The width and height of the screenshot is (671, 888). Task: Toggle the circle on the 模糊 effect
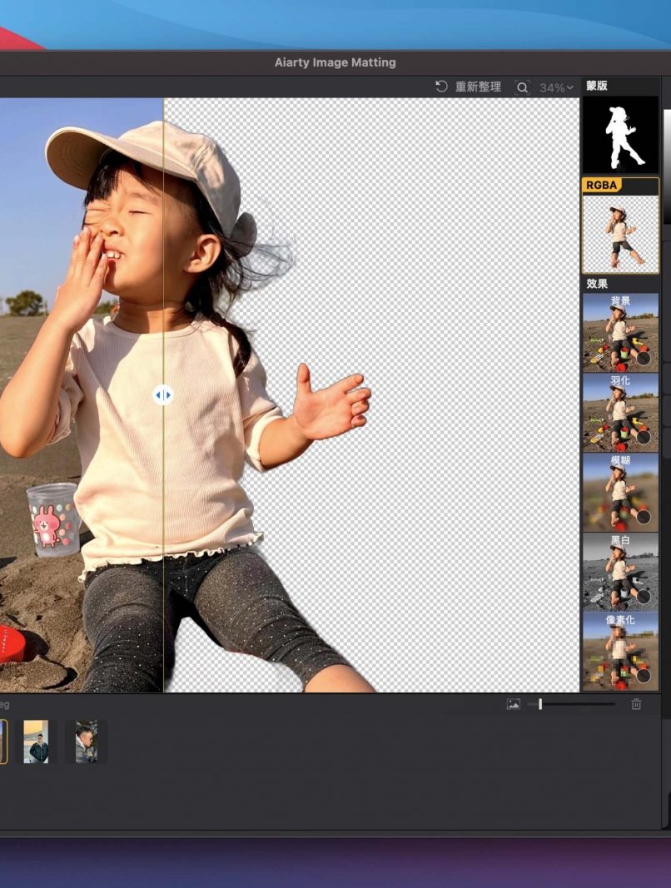(x=644, y=517)
